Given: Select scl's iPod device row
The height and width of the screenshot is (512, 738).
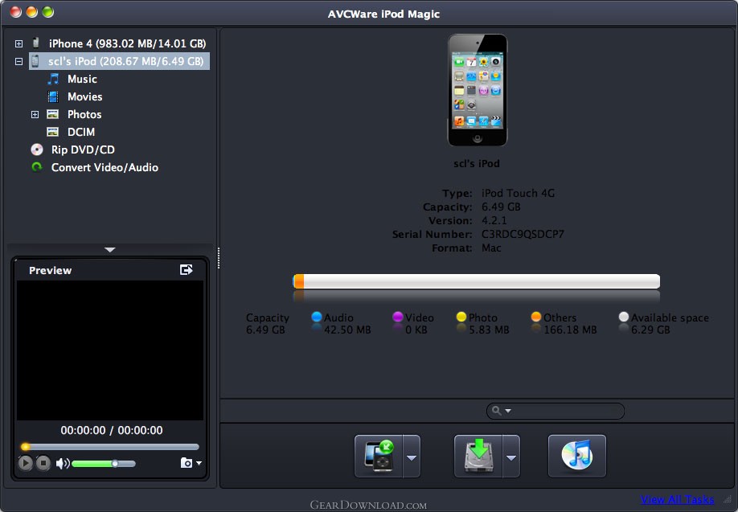Looking at the screenshot, I should pyautogui.click(x=120, y=62).
